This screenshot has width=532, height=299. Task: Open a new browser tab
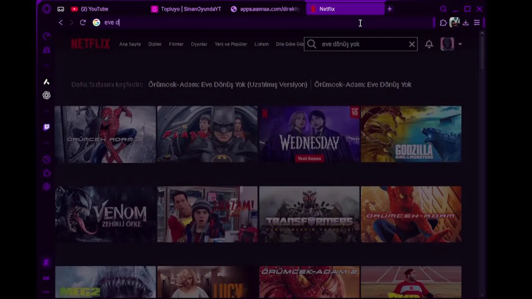tap(389, 9)
